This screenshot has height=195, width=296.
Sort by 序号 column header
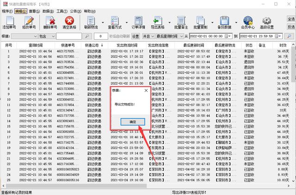tap(8, 45)
